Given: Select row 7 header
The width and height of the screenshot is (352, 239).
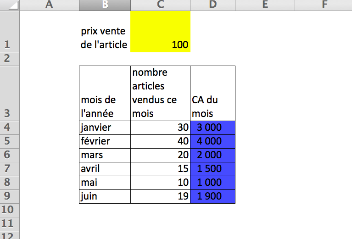Looking at the screenshot, I should 10,169.
